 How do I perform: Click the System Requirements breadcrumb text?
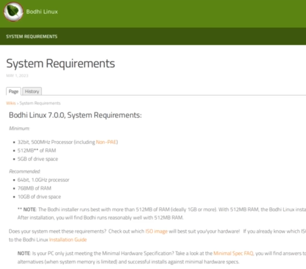(40, 103)
